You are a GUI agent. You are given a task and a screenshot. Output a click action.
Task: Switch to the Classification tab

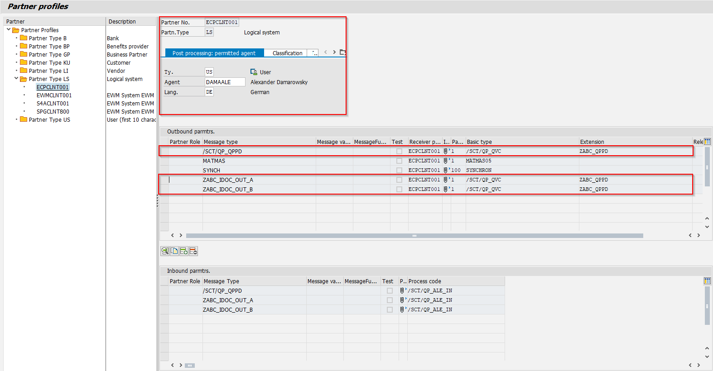287,53
